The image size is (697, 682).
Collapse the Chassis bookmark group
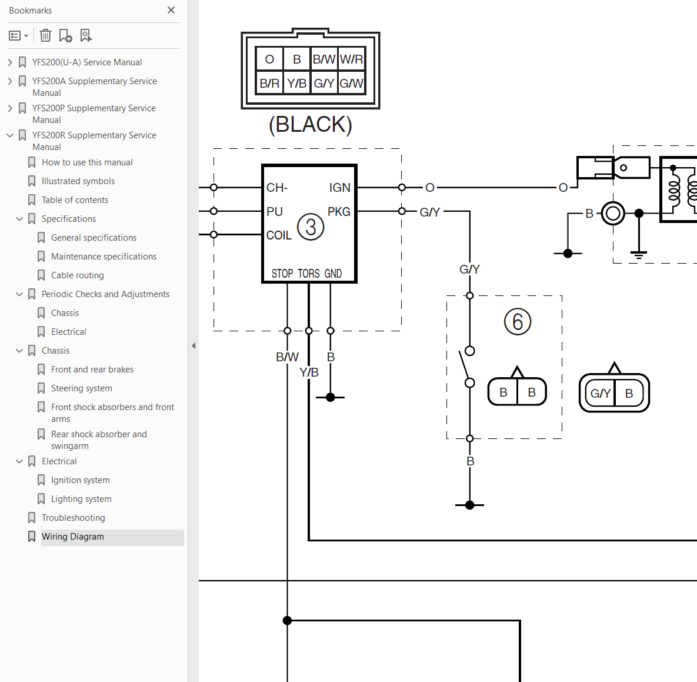(19, 350)
